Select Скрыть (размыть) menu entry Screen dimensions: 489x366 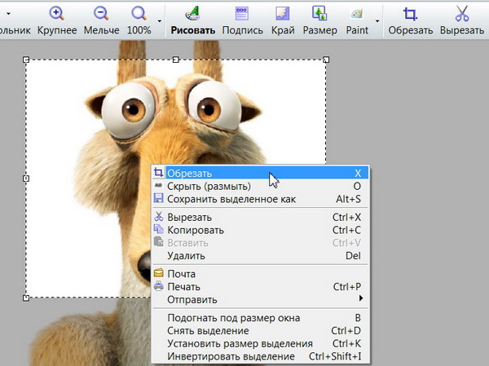click(x=261, y=186)
